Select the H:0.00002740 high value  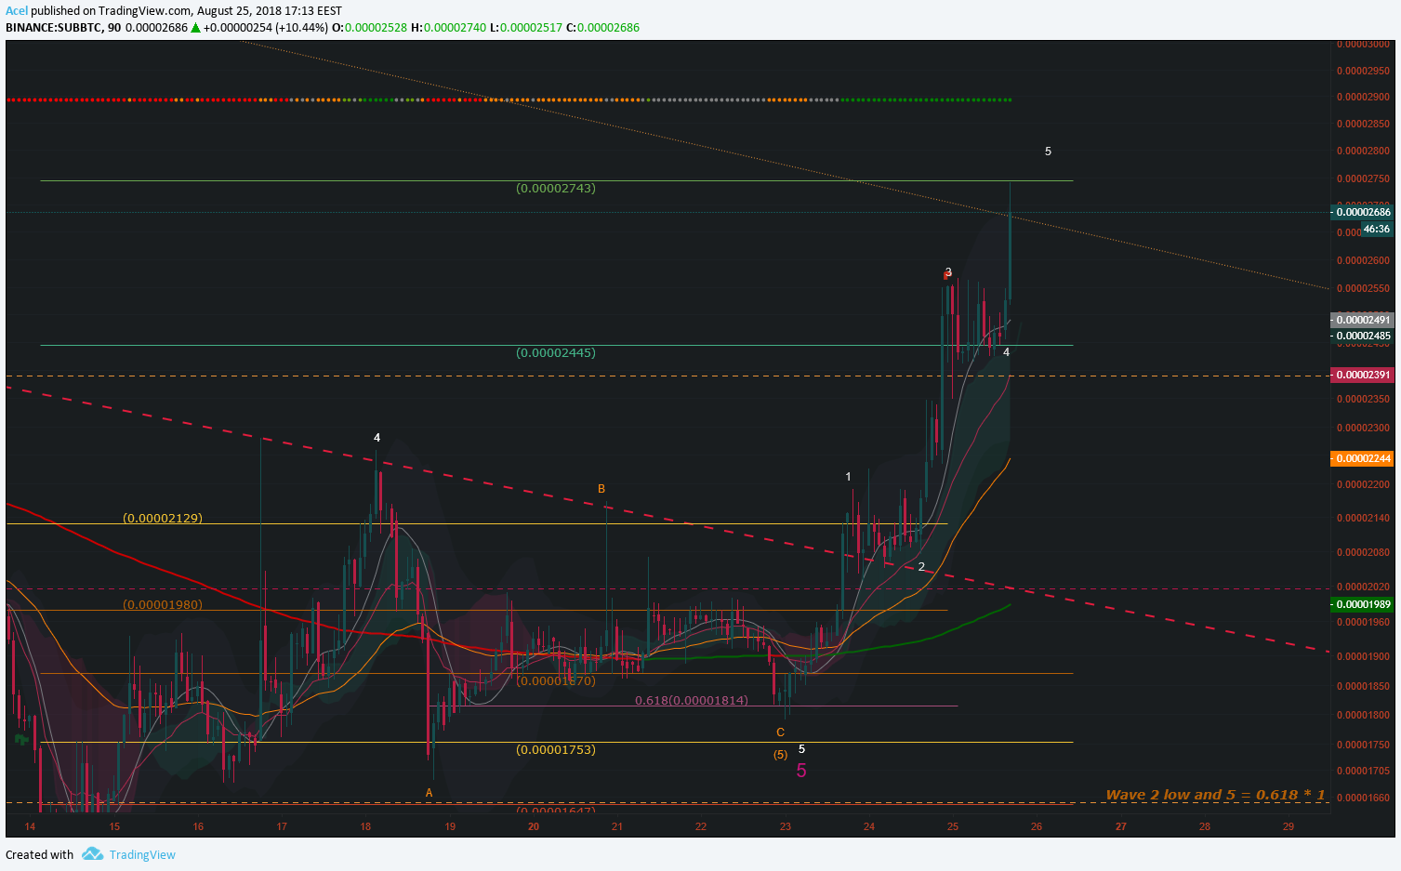coord(448,27)
